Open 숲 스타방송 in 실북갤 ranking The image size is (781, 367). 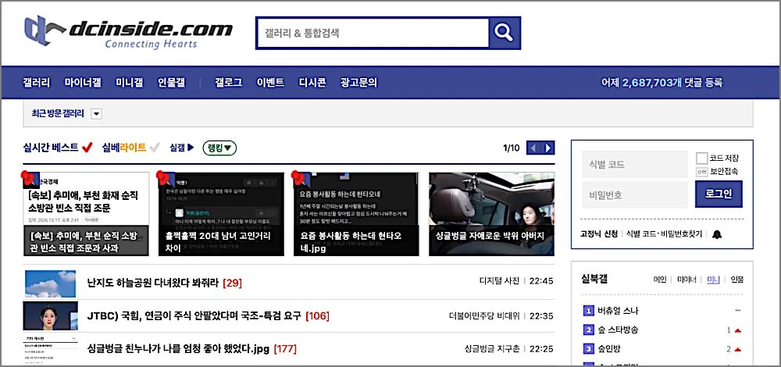[x=618, y=330]
